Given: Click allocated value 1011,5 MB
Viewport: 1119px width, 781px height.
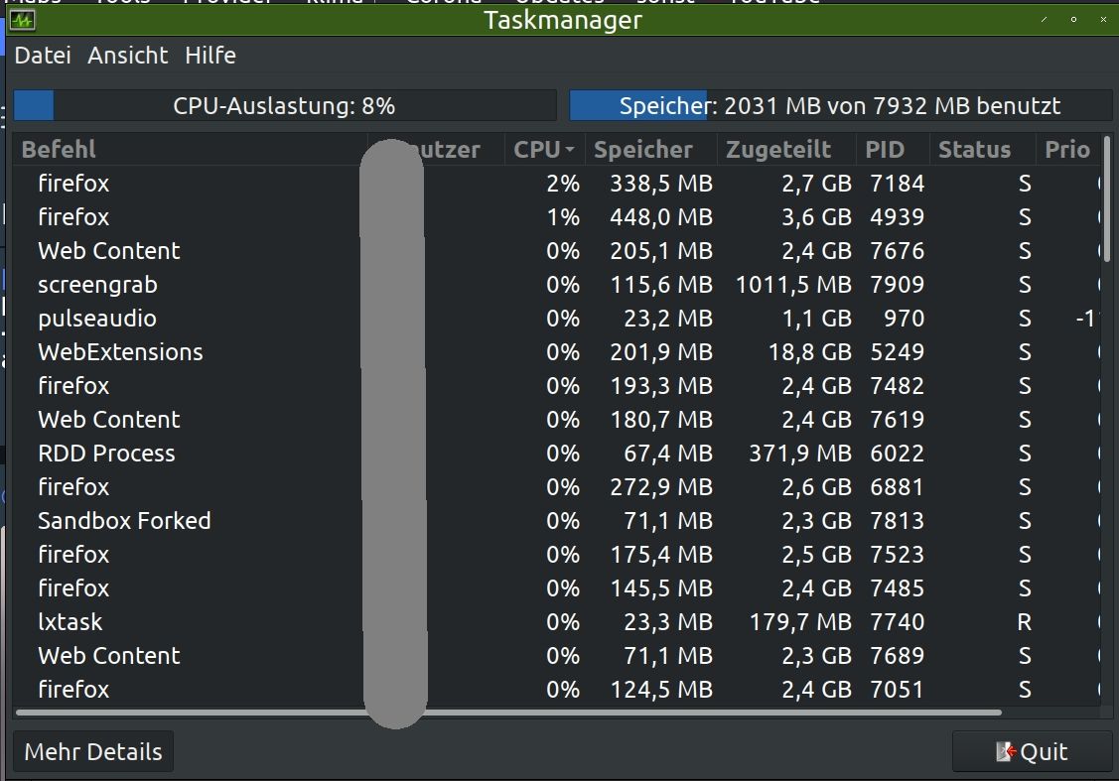Looking at the screenshot, I should (x=793, y=285).
